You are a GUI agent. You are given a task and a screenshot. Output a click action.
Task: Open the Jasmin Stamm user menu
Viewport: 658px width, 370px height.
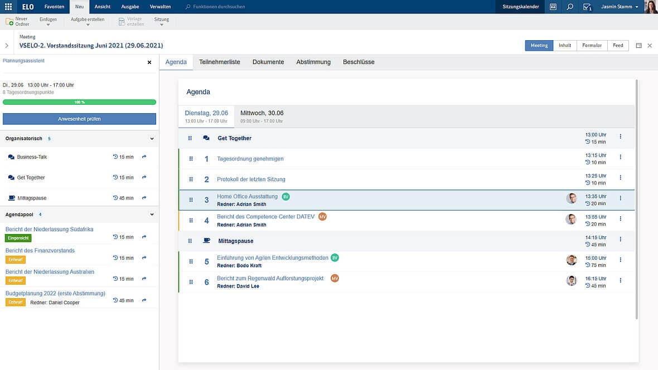[619, 7]
